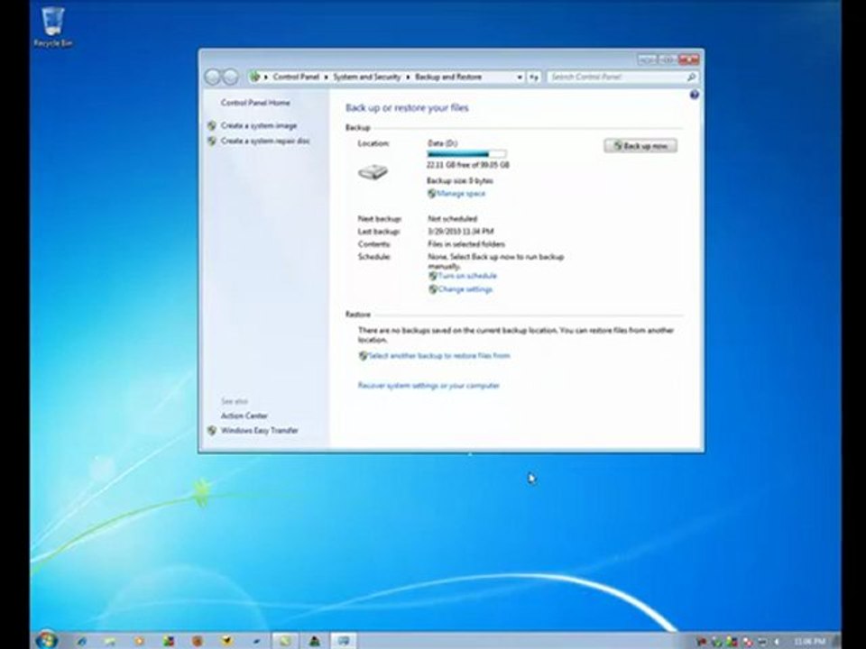The width and height of the screenshot is (866, 649).
Task: Select the active Control Panel taskbar button
Action: point(344,641)
